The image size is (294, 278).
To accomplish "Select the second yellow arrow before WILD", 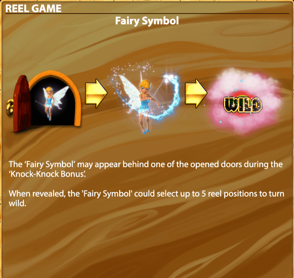I will coord(196,93).
